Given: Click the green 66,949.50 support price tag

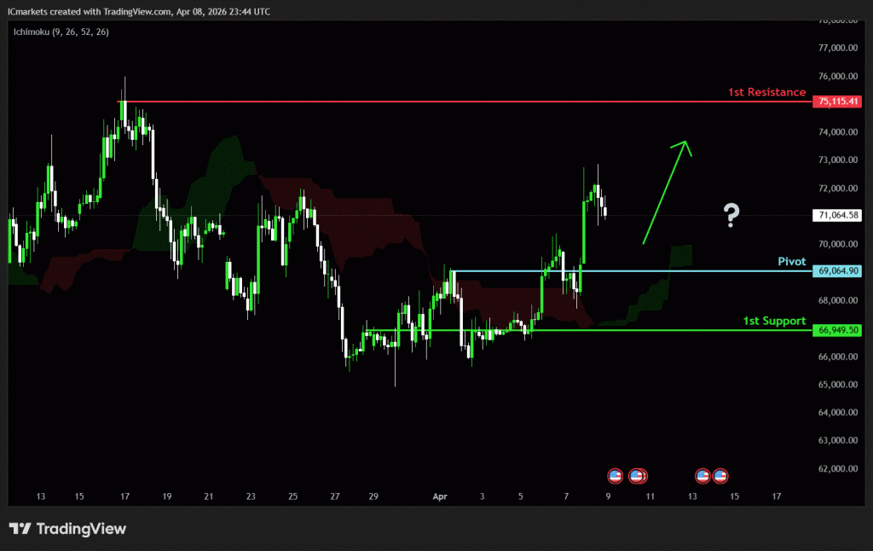Looking at the screenshot, I should [836, 330].
